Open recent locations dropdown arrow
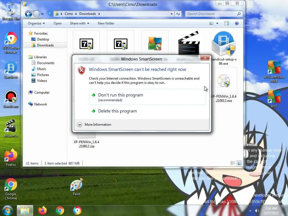This screenshot has height=216, width=288. [42, 14]
